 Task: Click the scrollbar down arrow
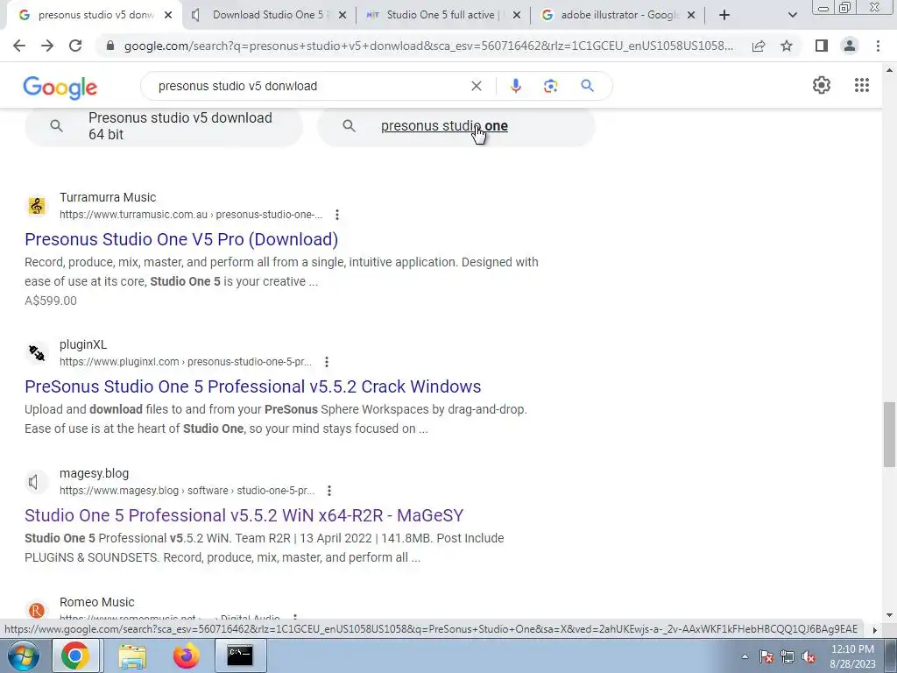pos(889,615)
